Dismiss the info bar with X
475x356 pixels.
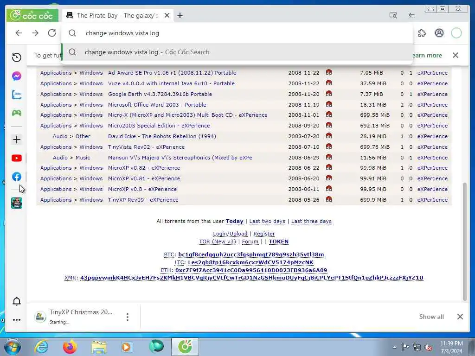(456, 55)
